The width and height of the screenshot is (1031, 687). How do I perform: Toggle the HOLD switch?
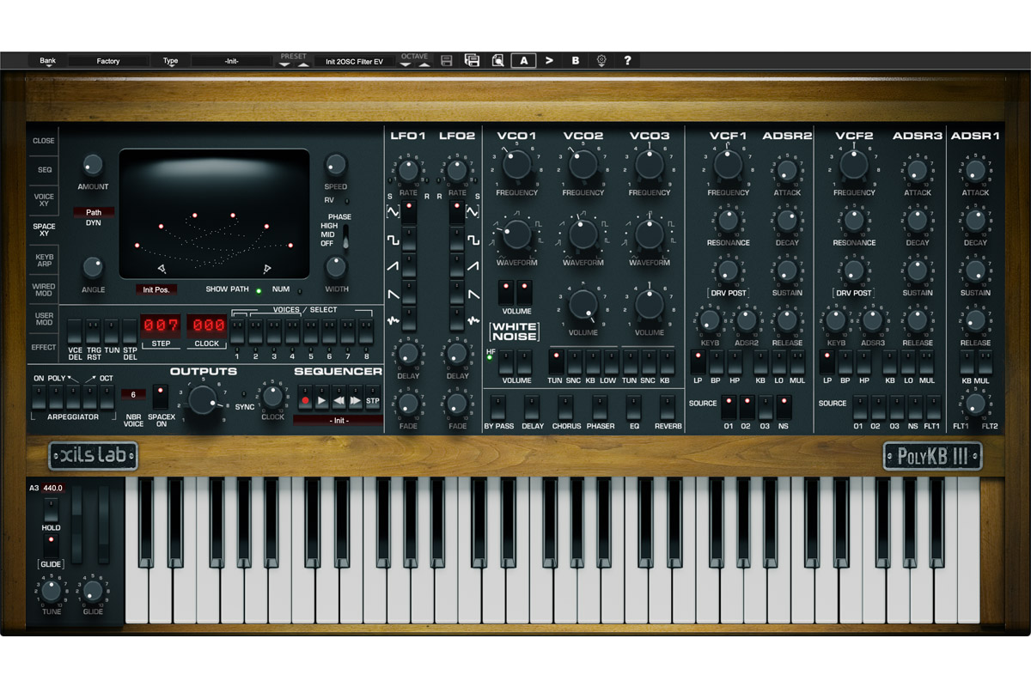[x=51, y=509]
